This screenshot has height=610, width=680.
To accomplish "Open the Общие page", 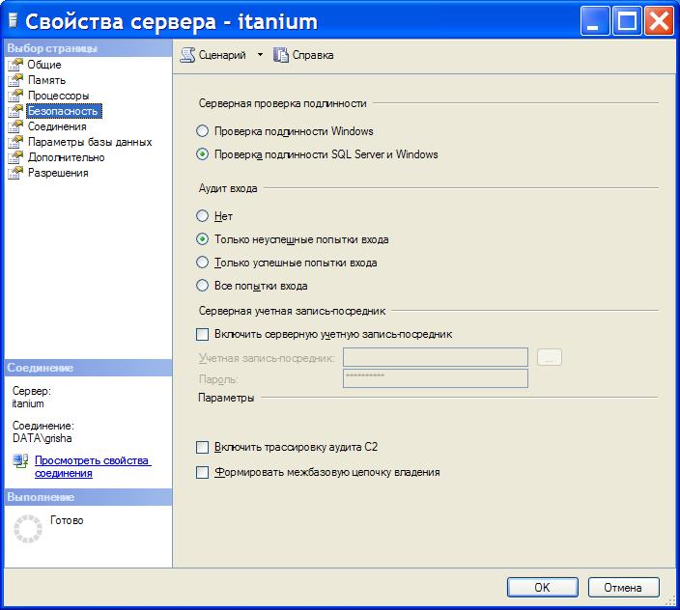I will pyautogui.click(x=44, y=65).
